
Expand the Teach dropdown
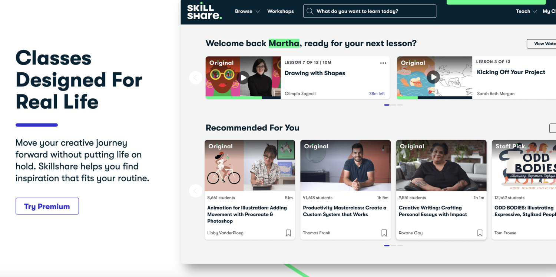(x=526, y=11)
